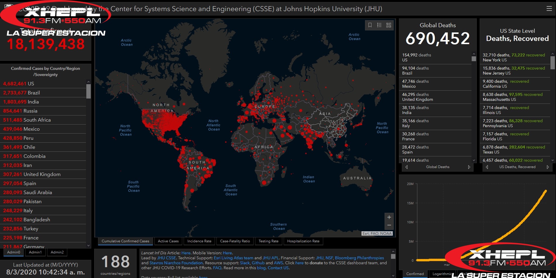The image size is (556, 278).
Task: Open the Esri Living Atlas team link
Action: point(233,258)
